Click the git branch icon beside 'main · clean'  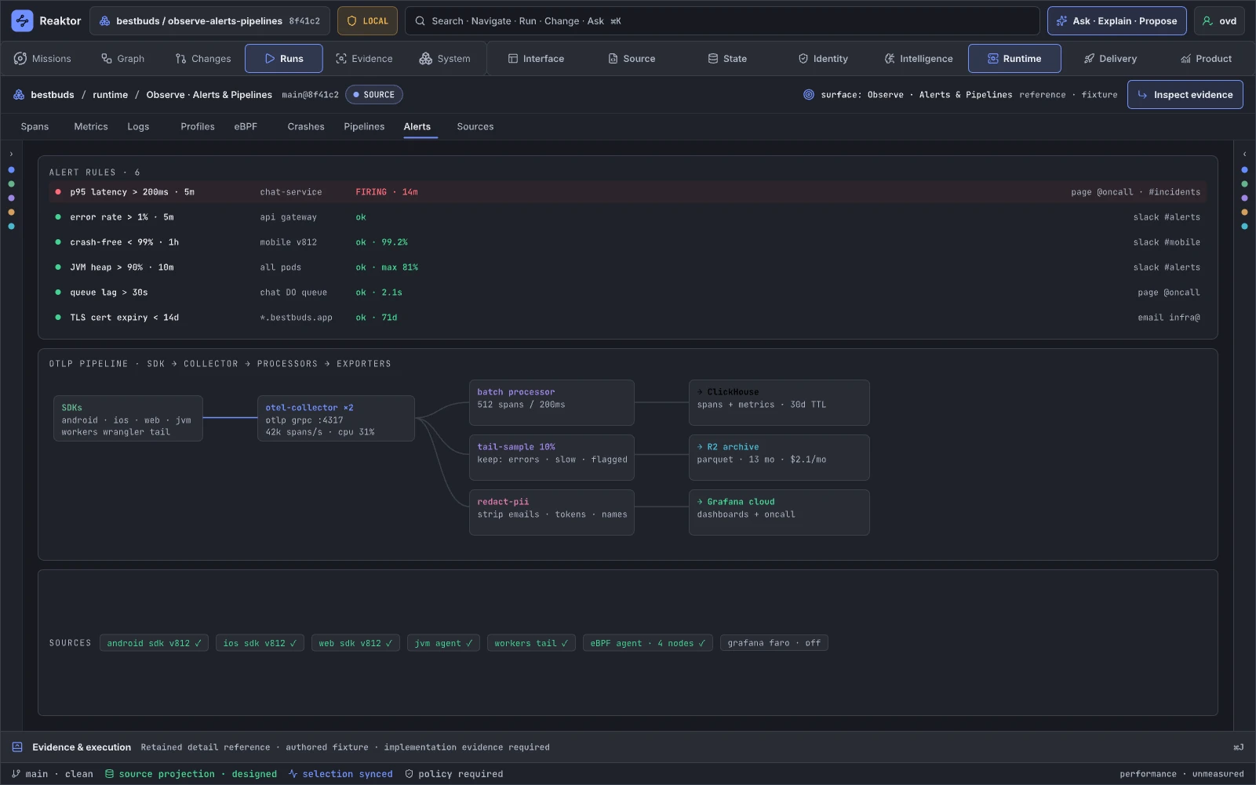[x=16, y=774]
